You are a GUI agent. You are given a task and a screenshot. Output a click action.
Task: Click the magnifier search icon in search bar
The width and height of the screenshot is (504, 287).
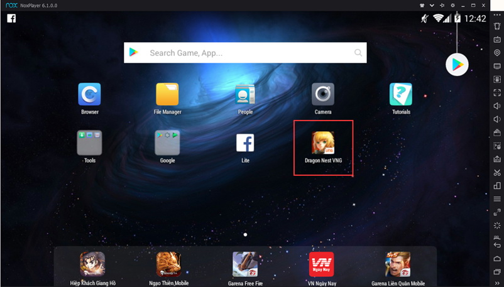point(358,53)
